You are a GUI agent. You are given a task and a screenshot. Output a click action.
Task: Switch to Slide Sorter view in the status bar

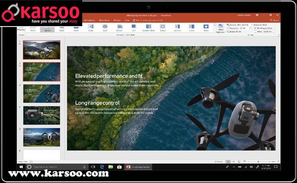click(234, 161)
